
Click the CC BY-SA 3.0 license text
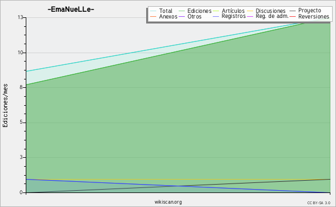319,203
